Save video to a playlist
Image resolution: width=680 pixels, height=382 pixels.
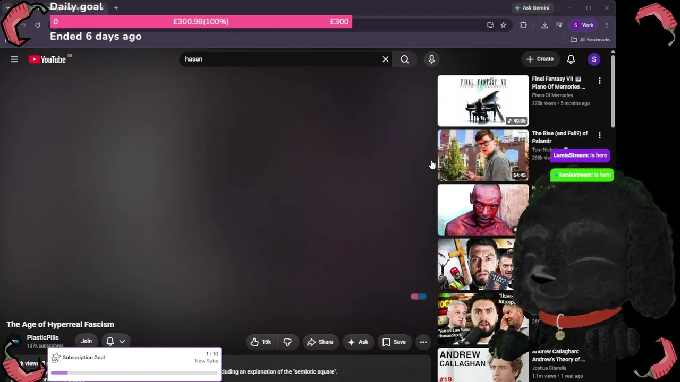(394, 342)
